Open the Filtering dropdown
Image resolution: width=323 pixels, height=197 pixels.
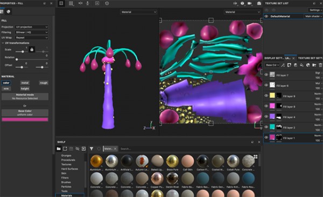click(32, 32)
